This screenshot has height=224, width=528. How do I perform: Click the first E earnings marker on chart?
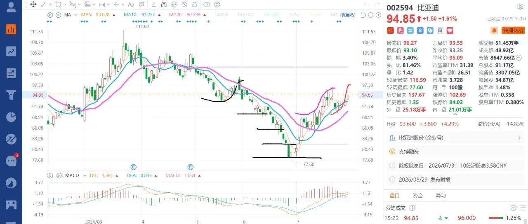point(133,167)
